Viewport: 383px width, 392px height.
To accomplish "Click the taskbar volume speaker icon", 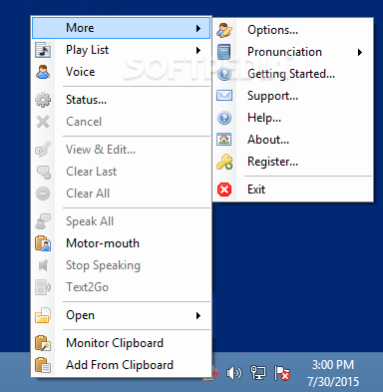I will click(x=234, y=373).
